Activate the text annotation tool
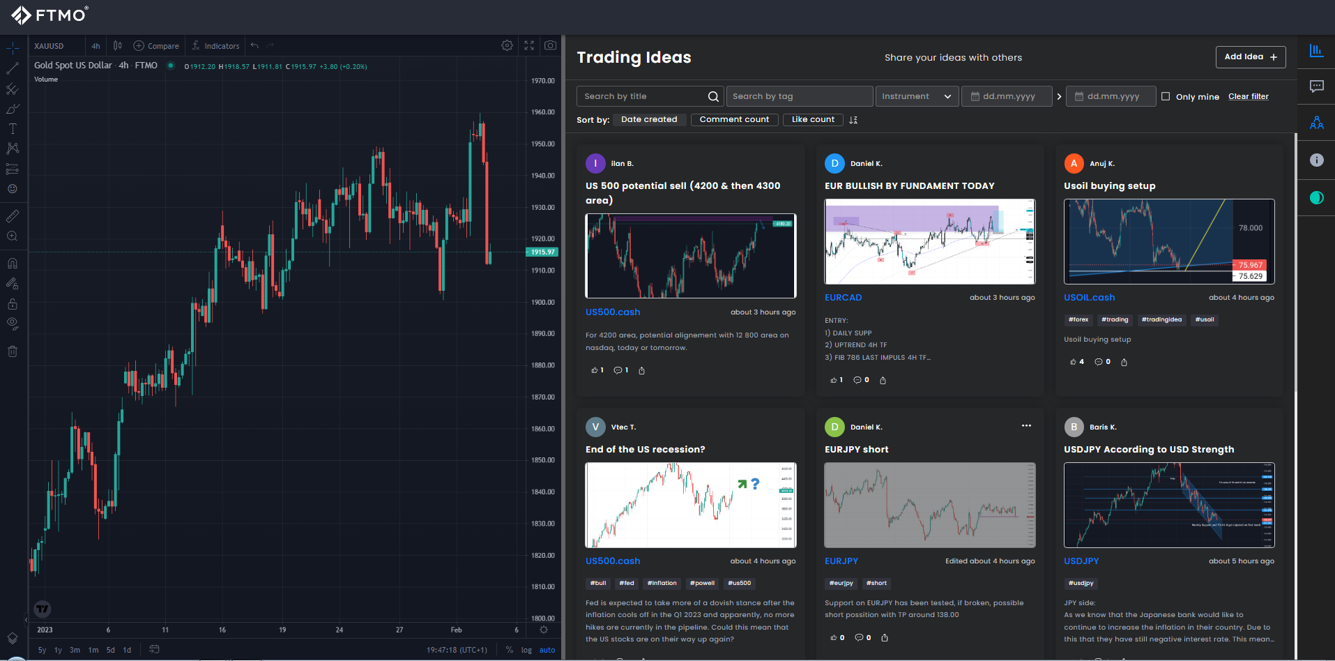Viewport: 1335px width, 661px height. coord(13,129)
